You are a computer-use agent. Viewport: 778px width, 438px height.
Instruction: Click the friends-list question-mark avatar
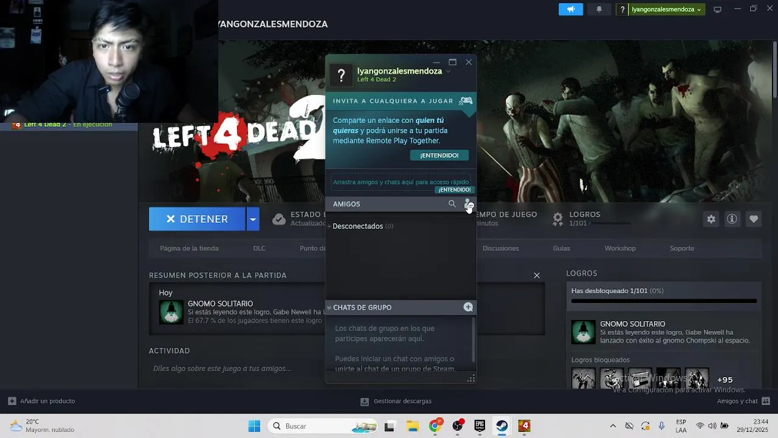342,75
